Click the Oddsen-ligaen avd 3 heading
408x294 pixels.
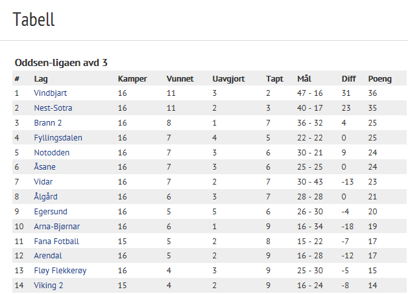click(x=61, y=63)
